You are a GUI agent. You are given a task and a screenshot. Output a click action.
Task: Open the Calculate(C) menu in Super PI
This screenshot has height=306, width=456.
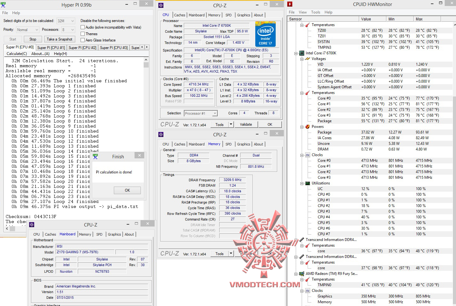point(17,54)
